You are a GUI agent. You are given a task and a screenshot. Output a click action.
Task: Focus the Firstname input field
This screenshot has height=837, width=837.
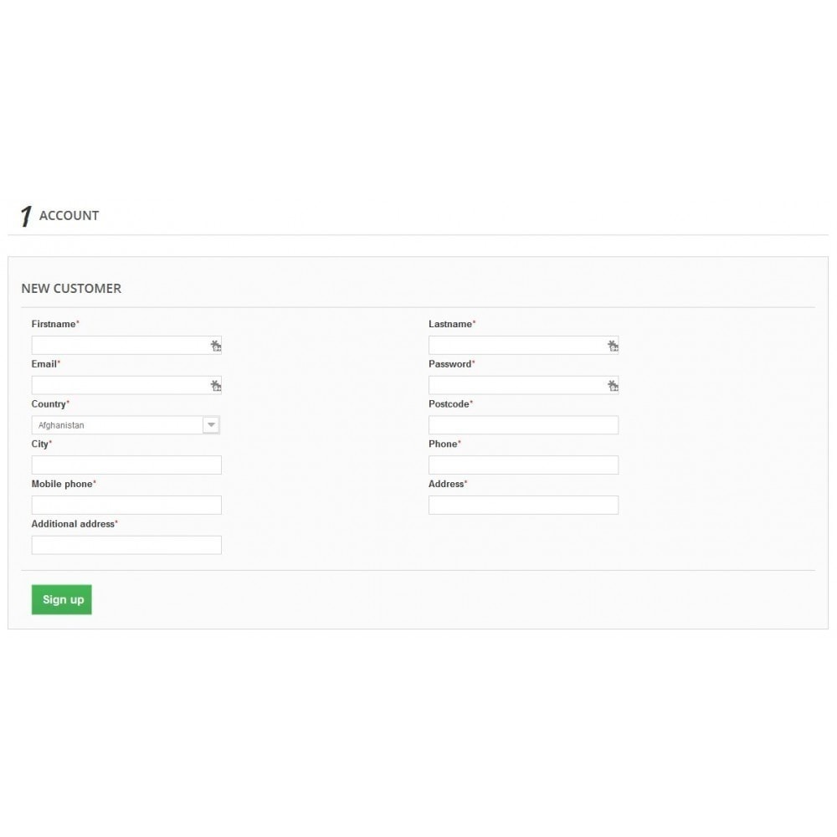pos(126,346)
